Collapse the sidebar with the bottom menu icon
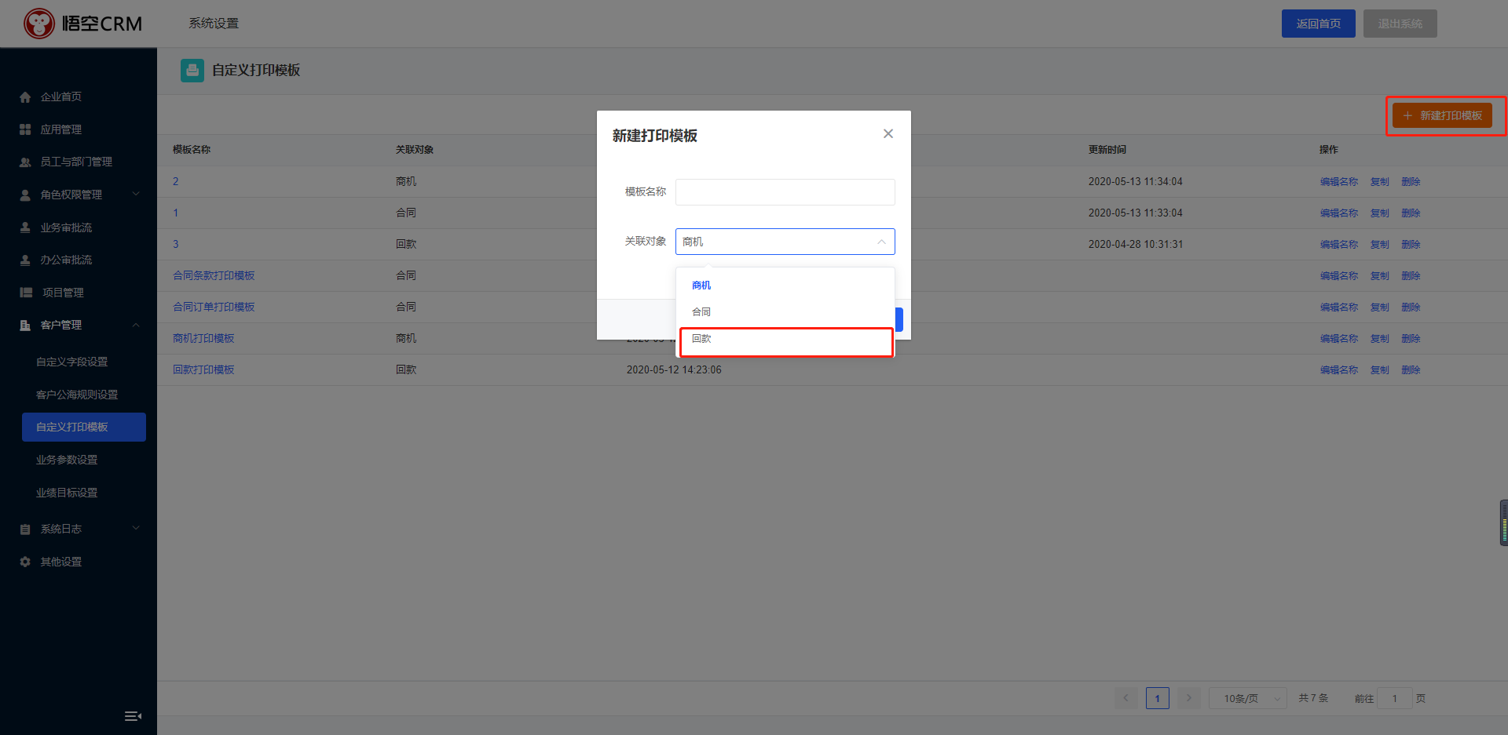1508x735 pixels. 133,715
